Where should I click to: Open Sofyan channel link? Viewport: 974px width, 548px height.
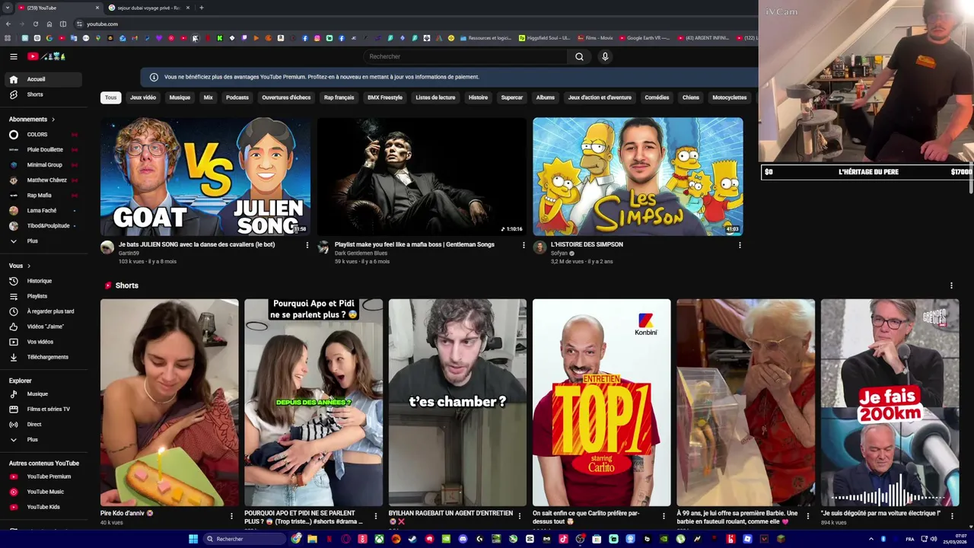pyautogui.click(x=559, y=253)
